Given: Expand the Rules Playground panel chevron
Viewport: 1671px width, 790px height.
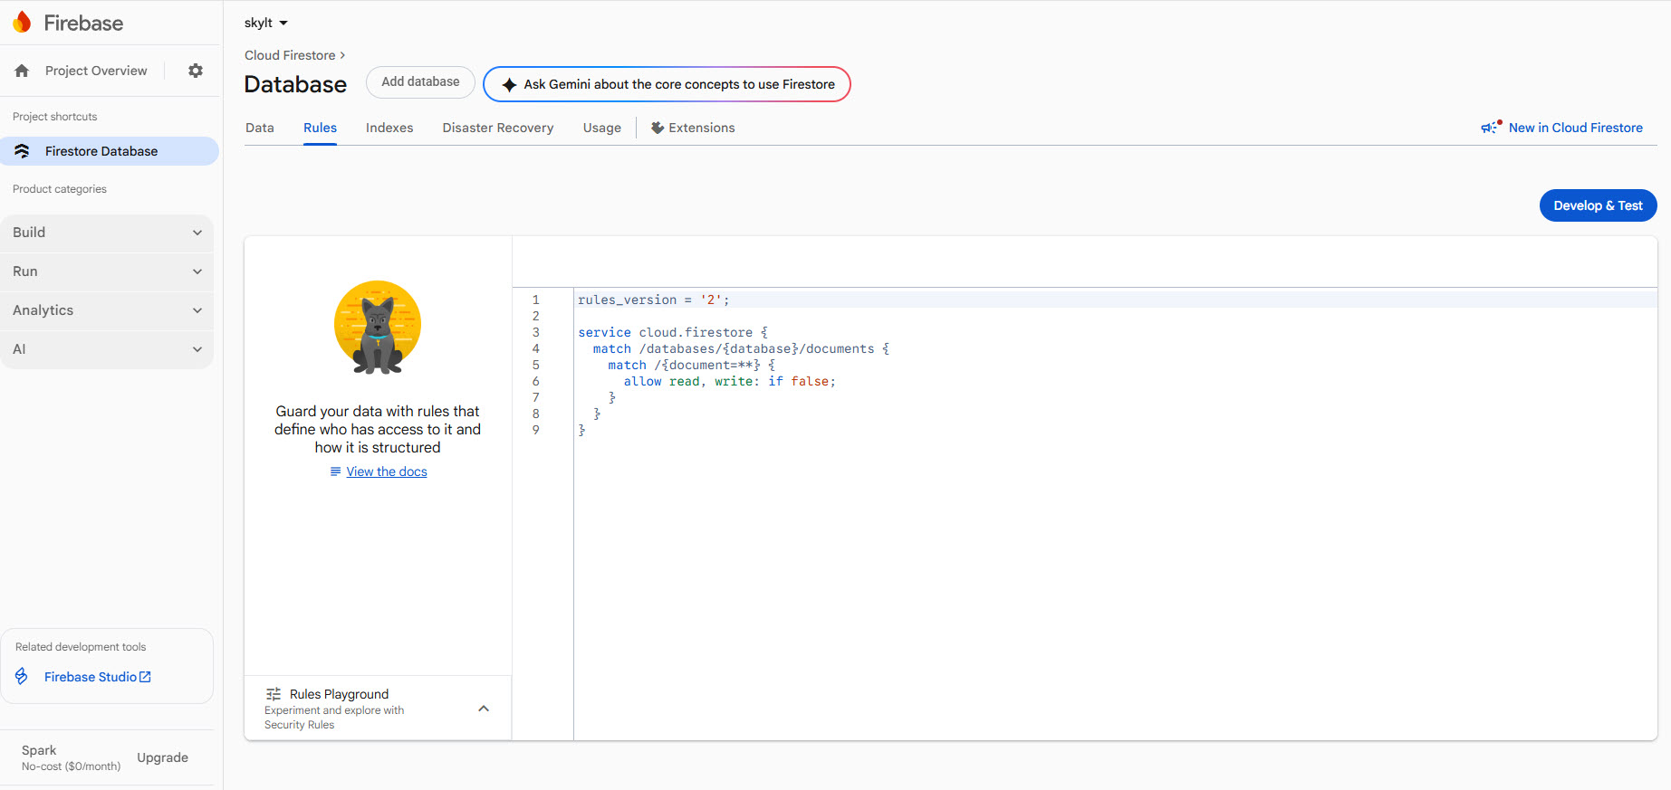Looking at the screenshot, I should click(x=484, y=709).
